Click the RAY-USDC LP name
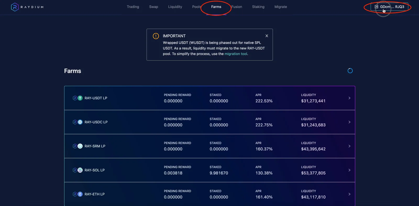The height and width of the screenshot is (206, 419). pos(96,122)
